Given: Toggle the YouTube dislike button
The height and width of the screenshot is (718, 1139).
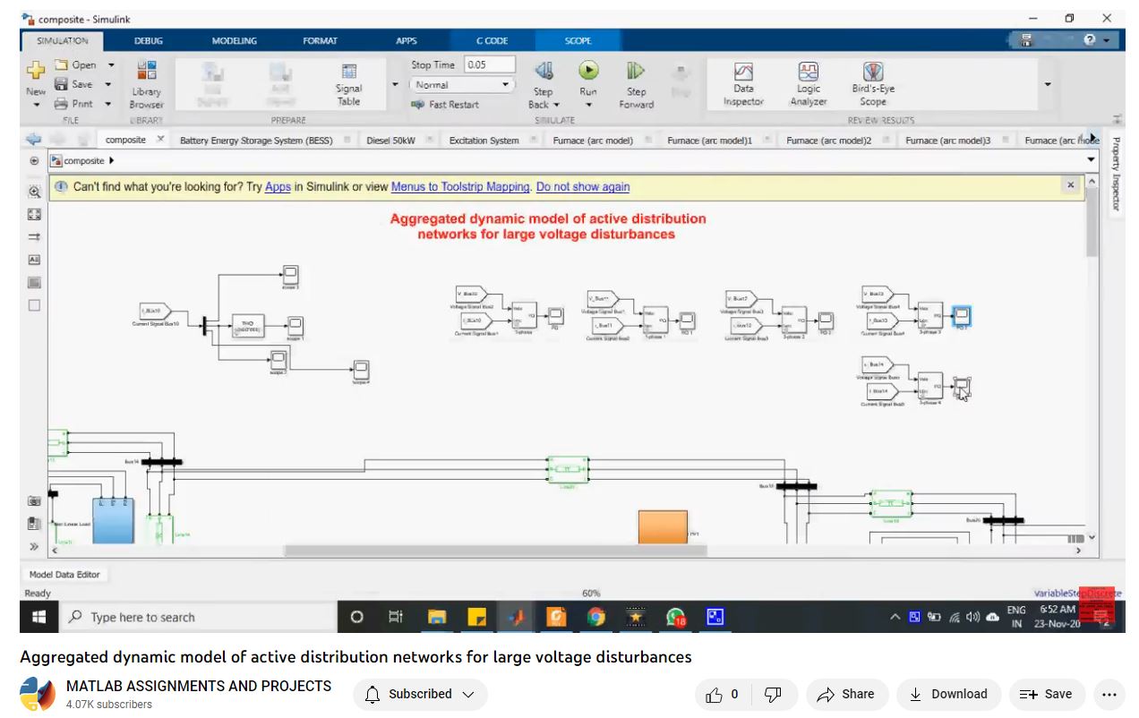Looking at the screenshot, I should (773, 694).
